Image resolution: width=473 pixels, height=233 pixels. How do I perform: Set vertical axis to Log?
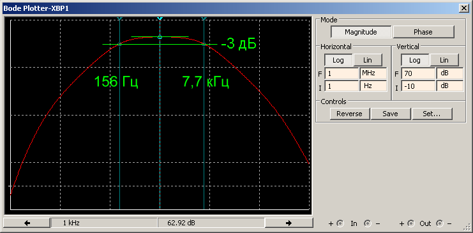(x=415, y=60)
